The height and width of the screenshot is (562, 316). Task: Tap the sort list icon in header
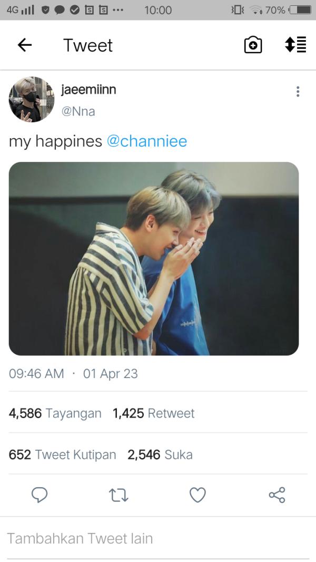[295, 45]
